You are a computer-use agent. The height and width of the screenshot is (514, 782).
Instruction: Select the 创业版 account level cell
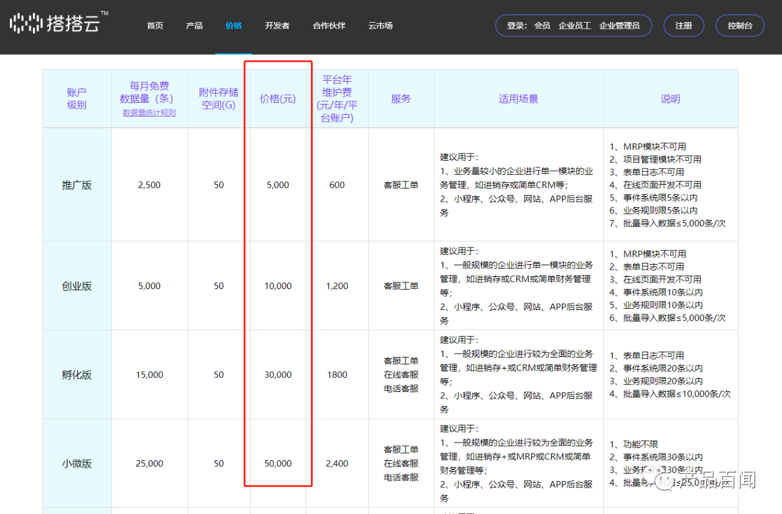(x=77, y=286)
